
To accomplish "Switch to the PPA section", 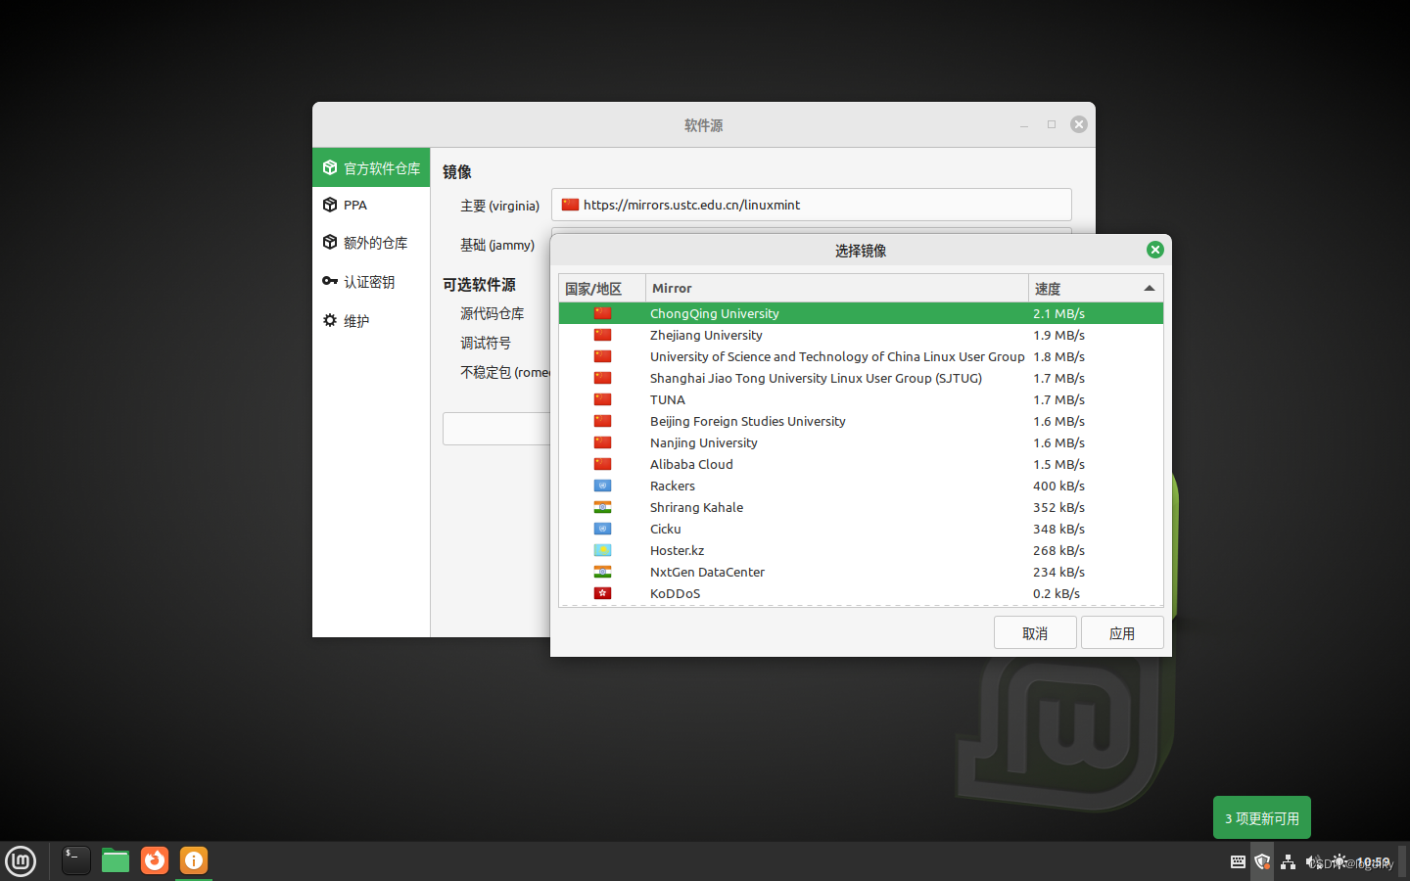I will tap(371, 206).
